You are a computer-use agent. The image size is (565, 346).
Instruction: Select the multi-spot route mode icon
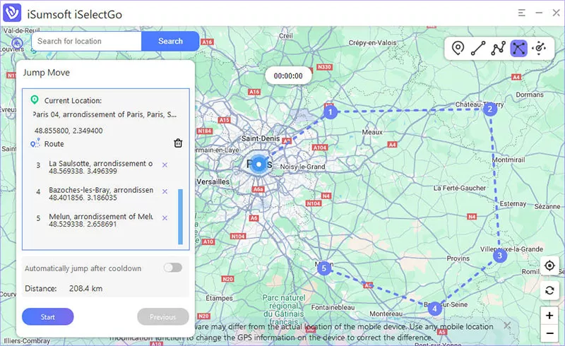(499, 48)
